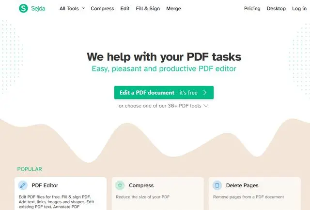Click the arrow icon on the Edit a PDF document button
Viewport: 310px width, 210px height.
(x=205, y=93)
